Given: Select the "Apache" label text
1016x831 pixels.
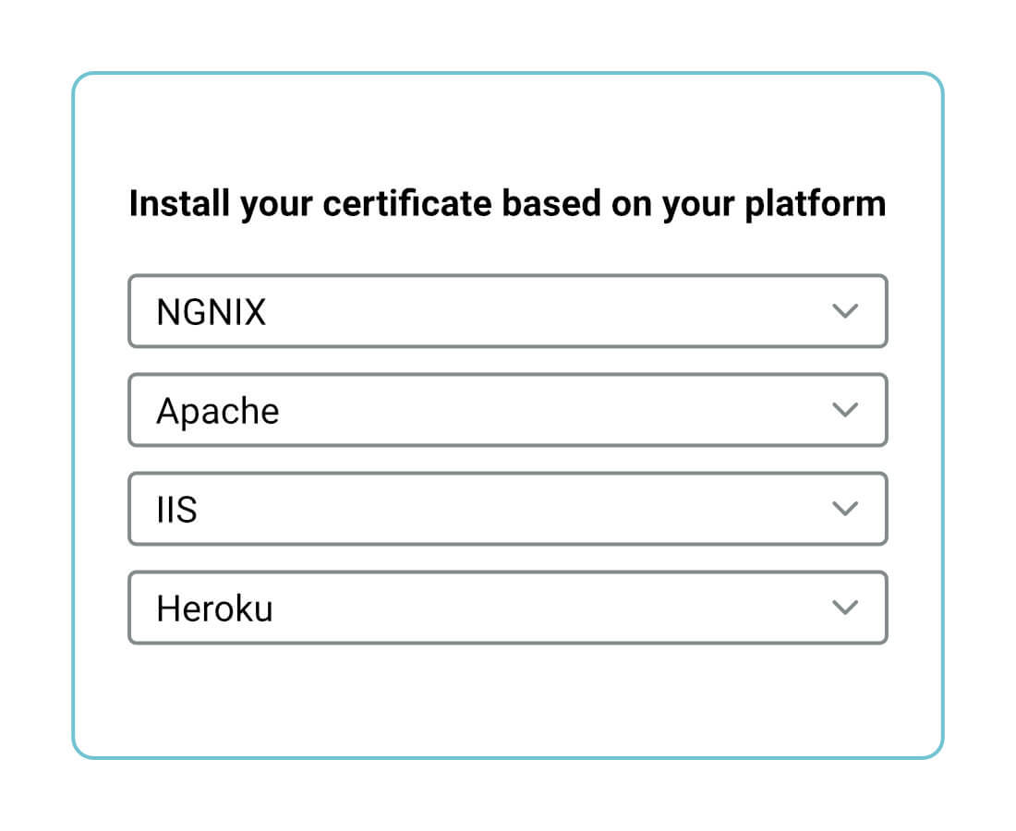Looking at the screenshot, I should point(218,412).
